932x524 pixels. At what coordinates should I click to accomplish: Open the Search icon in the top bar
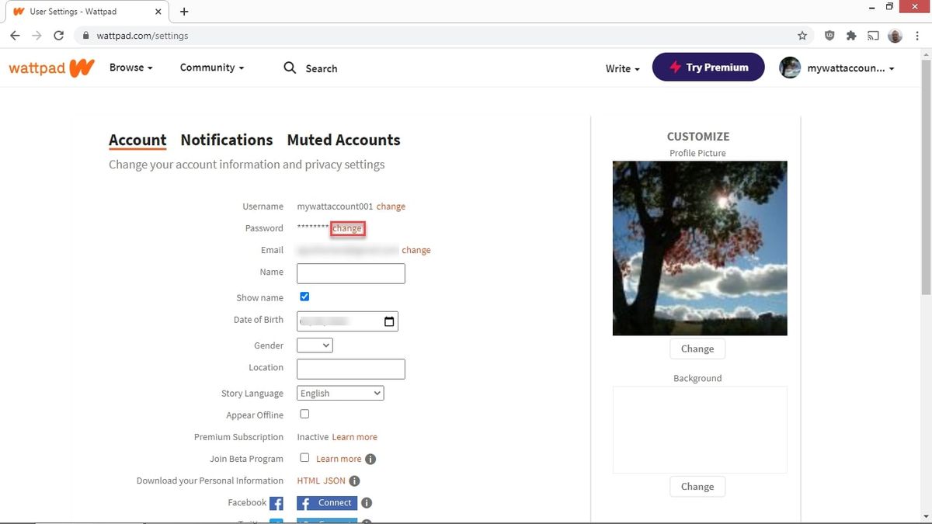(x=289, y=68)
